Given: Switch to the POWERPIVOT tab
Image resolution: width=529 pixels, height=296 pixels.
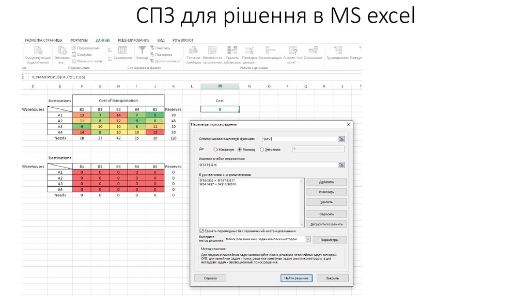Looking at the screenshot, I should [183, 40].
